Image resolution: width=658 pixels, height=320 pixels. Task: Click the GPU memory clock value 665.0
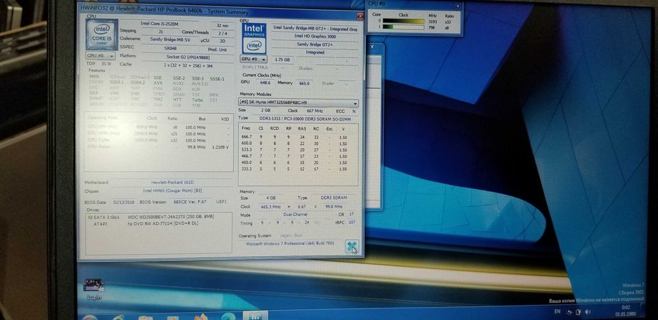coord(304,83)
